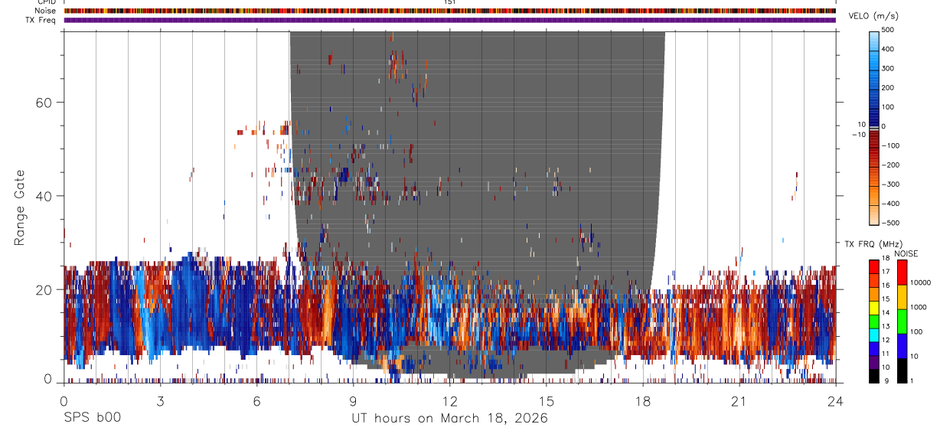The height and width of the screenshot is (434, 940).
Task: Click the velocity scale value '300'
Action: click(x=888, y=68)
